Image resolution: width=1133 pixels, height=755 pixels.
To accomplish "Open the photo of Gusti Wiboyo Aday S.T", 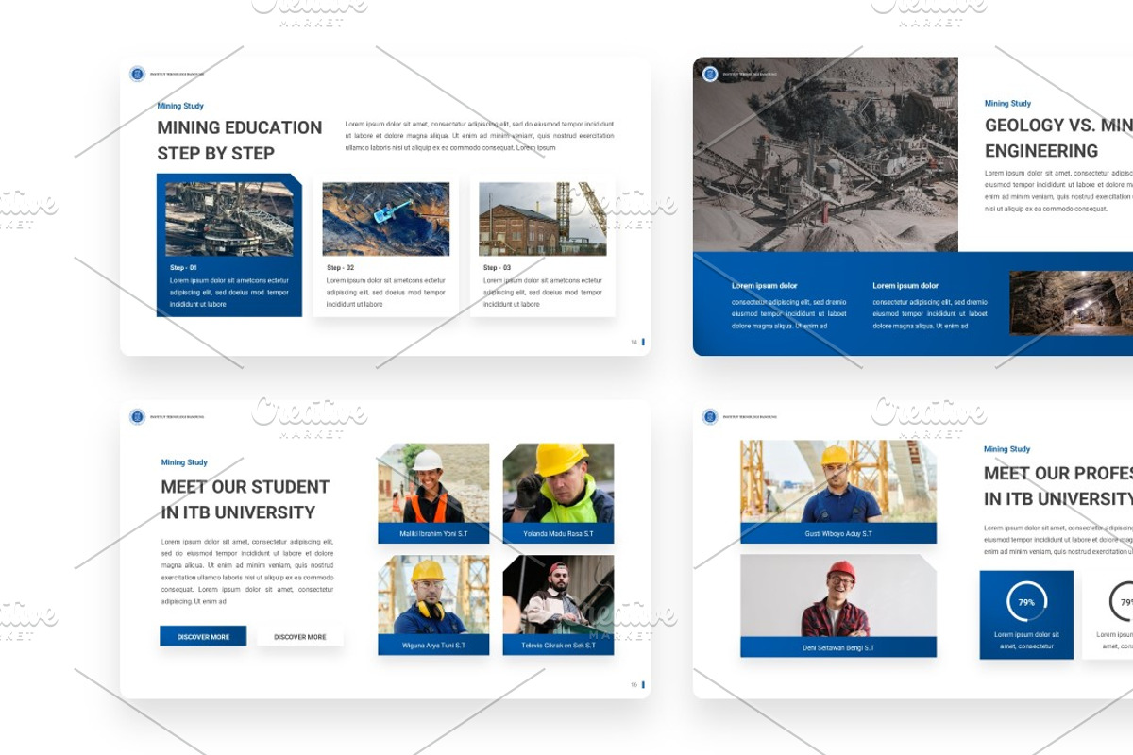I will 838,481.
